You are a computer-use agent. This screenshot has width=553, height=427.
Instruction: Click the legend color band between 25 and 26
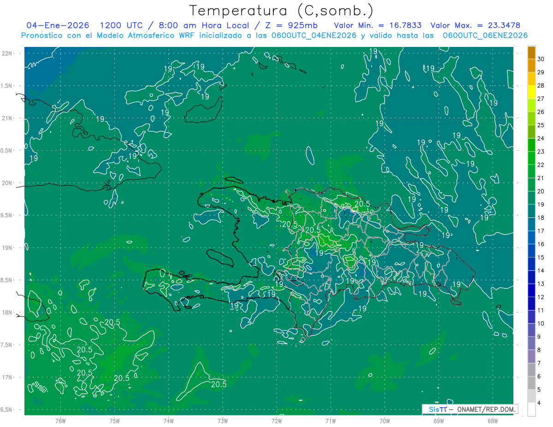point(531,119)
